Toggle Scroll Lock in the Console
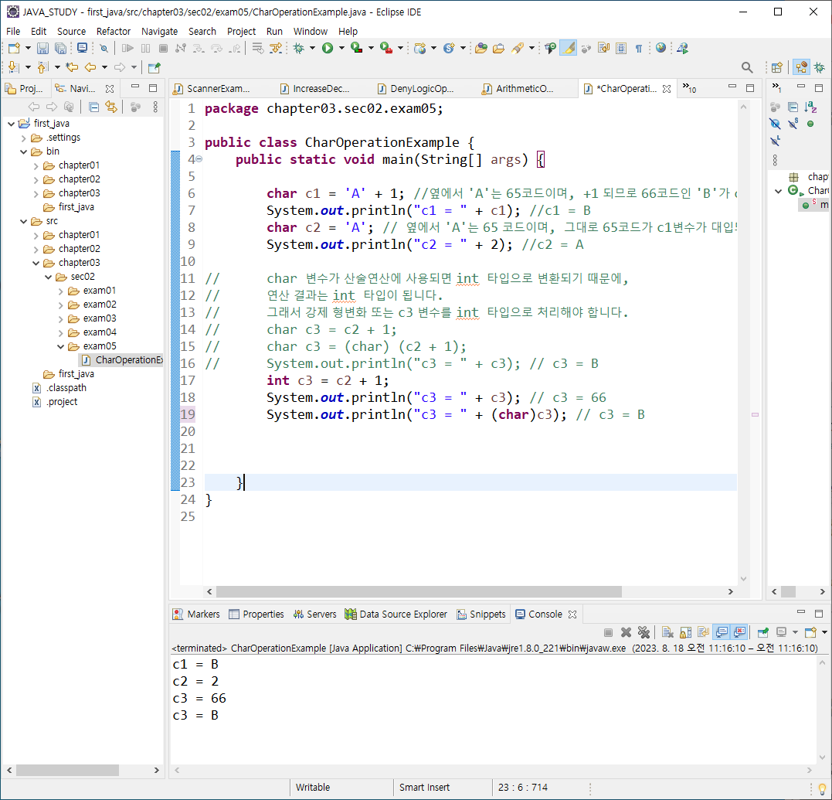Screen dimensions: 832x800 [x=685, y=632]
